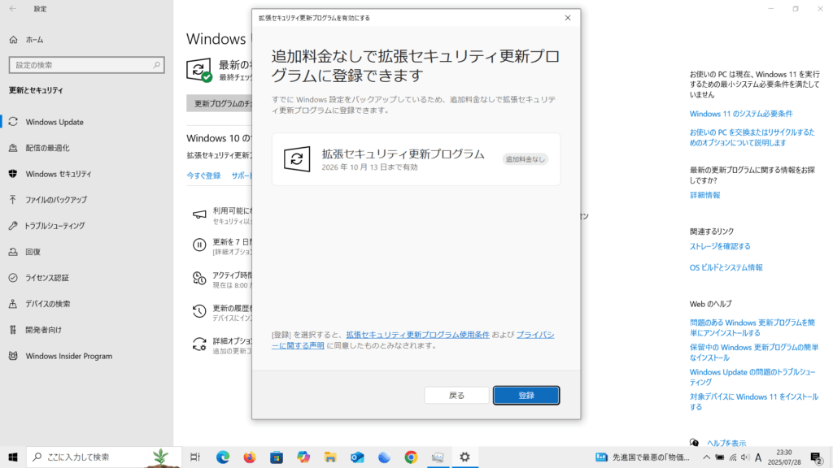
Task: Go back with the Settings back arrow
Action: click(13, 8)
